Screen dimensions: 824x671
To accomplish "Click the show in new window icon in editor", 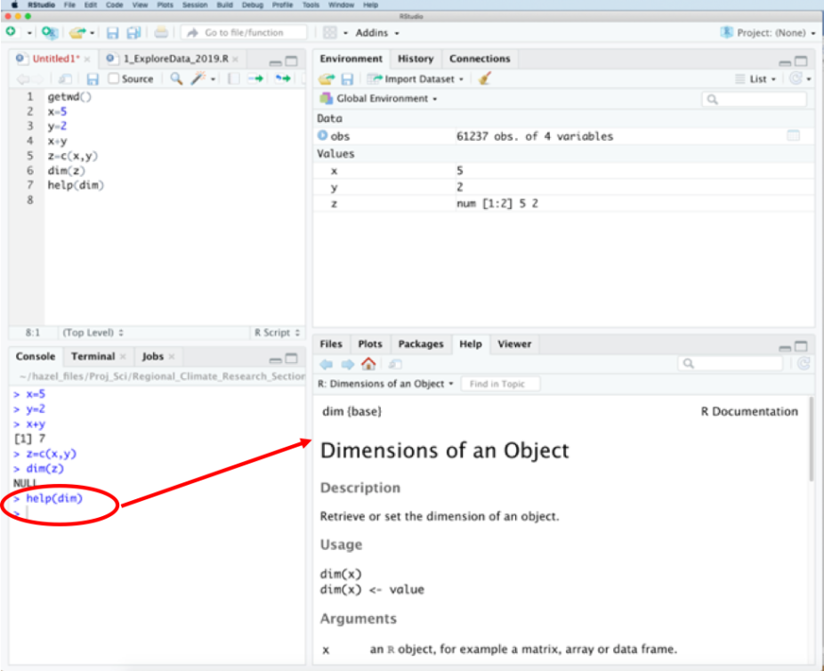I will click(x=65, y=79).
